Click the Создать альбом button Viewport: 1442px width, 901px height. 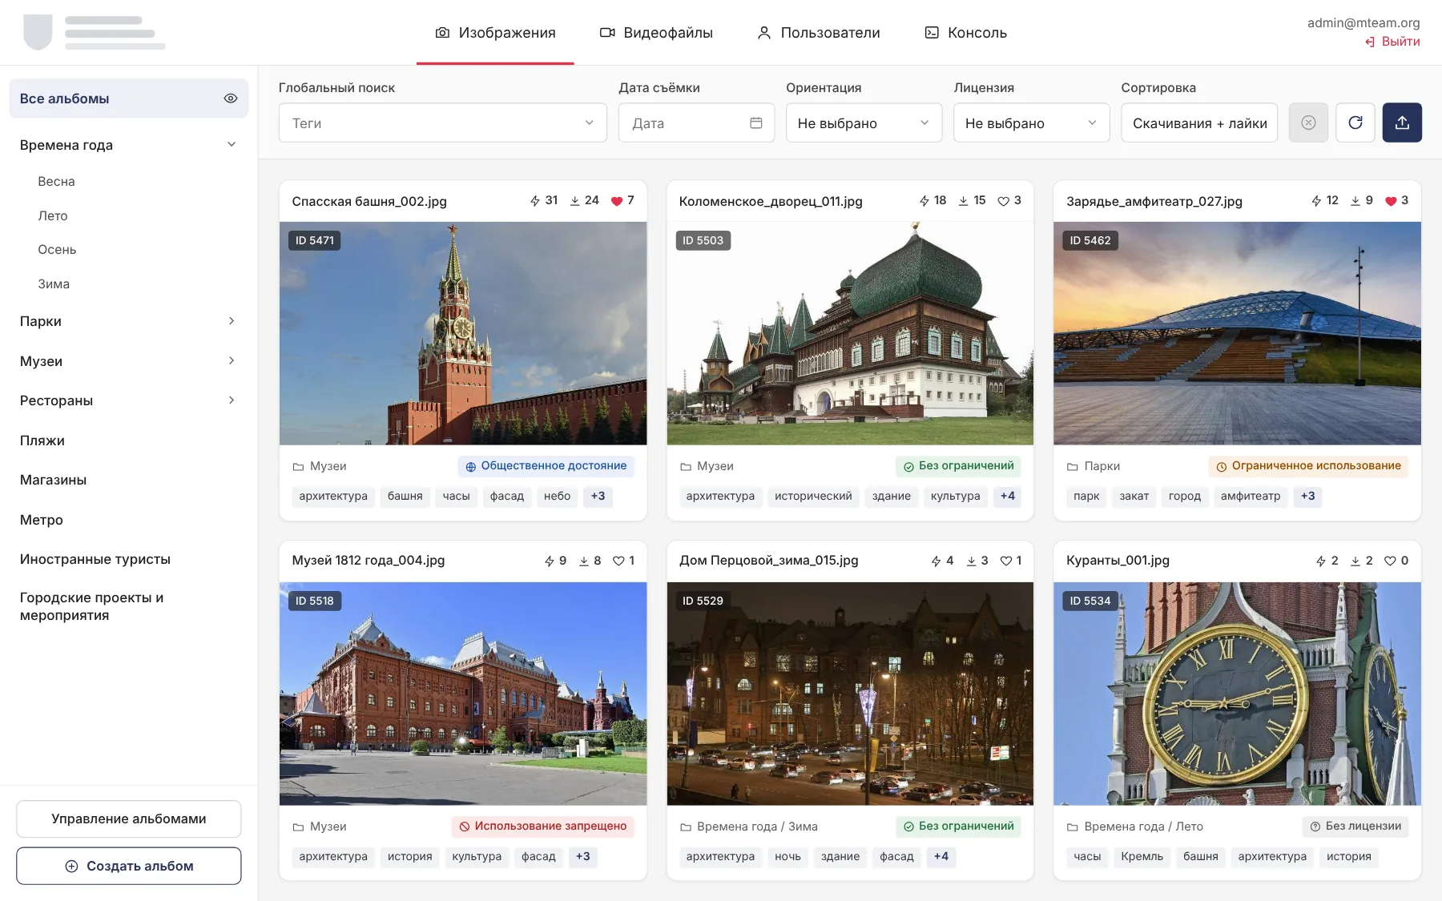[x=129, y=866]
